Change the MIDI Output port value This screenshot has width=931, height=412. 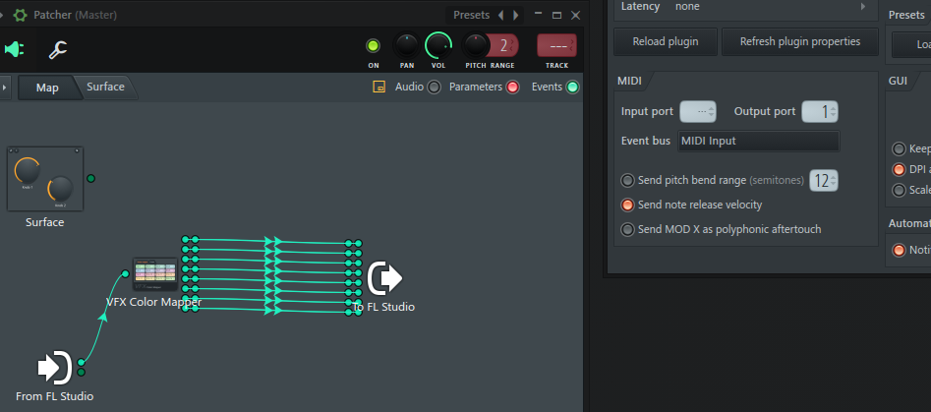[820, 112]
